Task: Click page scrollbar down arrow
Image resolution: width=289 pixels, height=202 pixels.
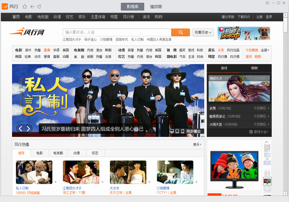Action: coord(285,193)
